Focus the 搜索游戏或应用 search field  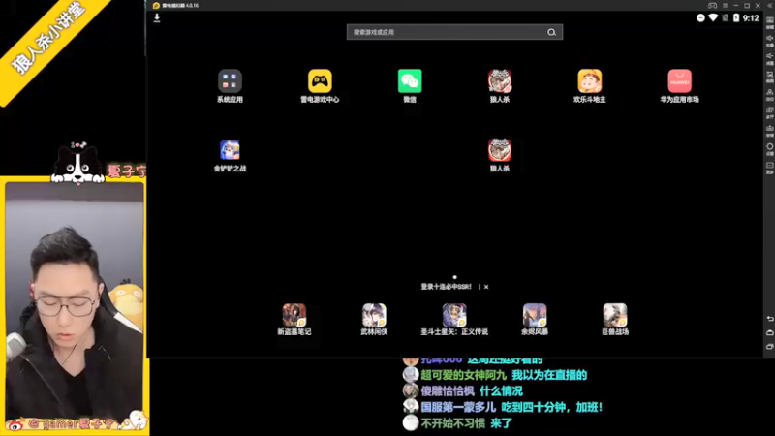(454, 32)
